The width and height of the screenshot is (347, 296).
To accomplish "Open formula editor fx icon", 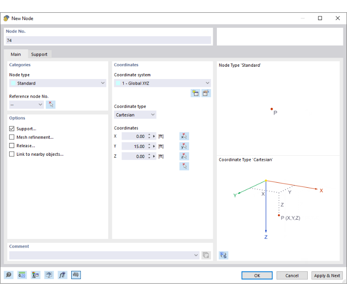I will coord(63,275).
